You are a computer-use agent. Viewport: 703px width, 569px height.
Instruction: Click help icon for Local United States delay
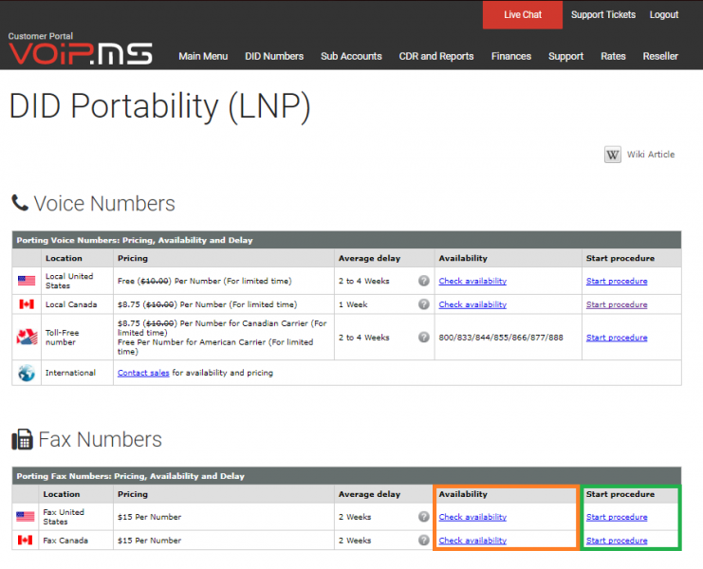click(x=424, y=281)
